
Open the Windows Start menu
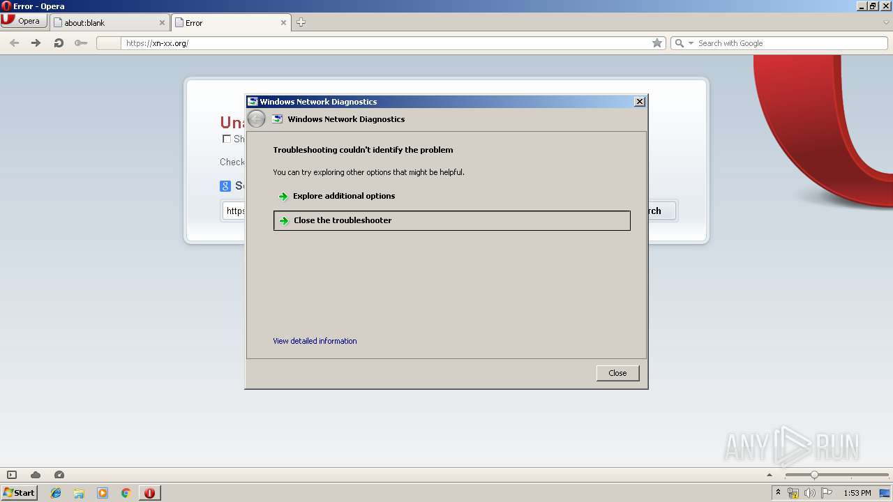[19, 493]
